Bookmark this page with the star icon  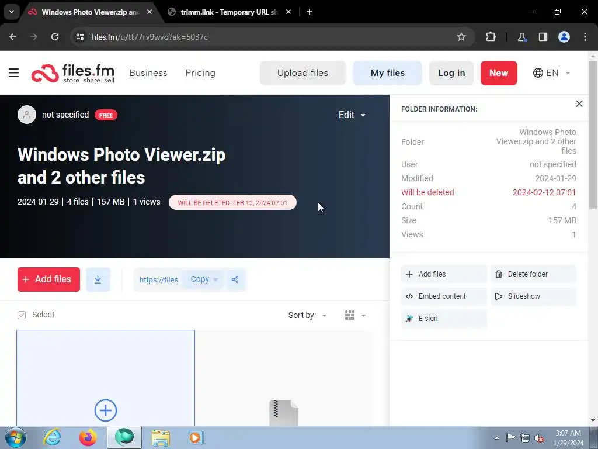461,37
